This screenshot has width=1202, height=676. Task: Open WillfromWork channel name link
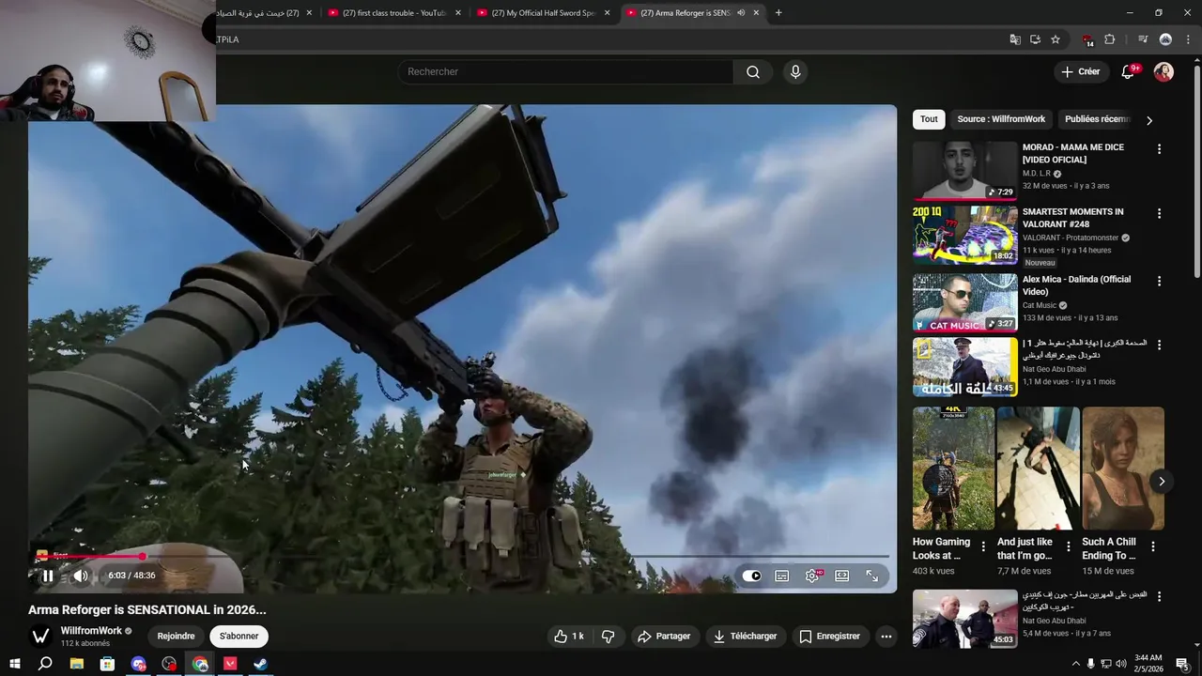click(91, 631)
